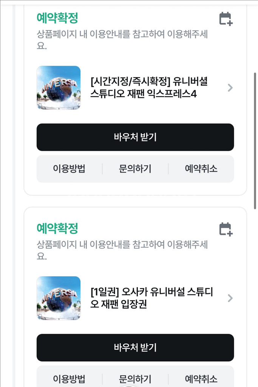This screenshot has height=387, width=258.
Task: Tap 예약취소 for the 익스프레스4 booking
Action: tap(201, 169)
